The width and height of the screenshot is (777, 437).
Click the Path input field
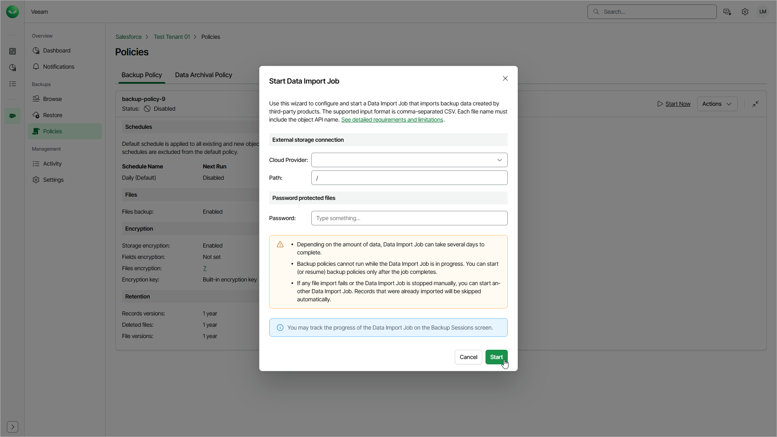pos(409,178)
